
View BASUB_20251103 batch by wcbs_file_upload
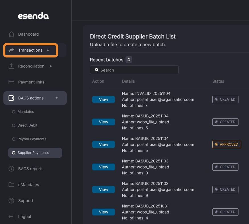104,167
